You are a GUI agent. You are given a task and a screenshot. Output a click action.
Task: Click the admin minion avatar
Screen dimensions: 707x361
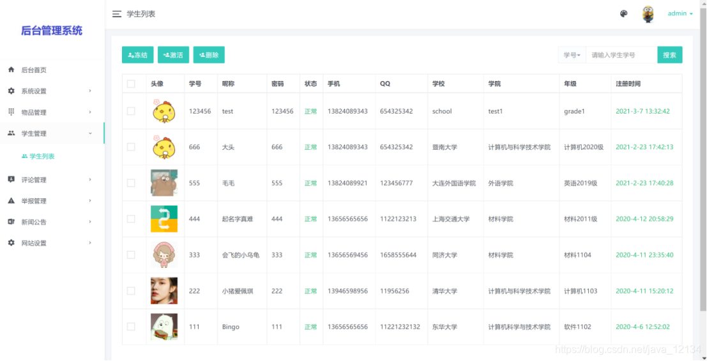click(648, 14)
